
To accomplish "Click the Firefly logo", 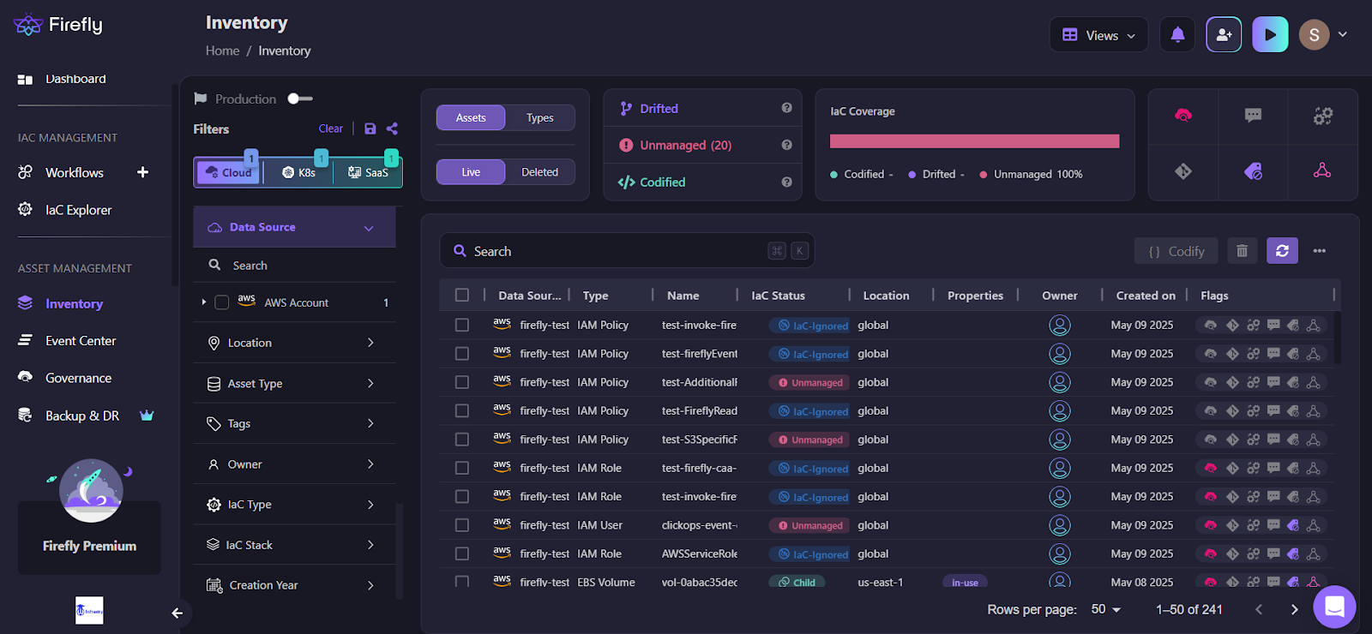I will pos(58,25).
